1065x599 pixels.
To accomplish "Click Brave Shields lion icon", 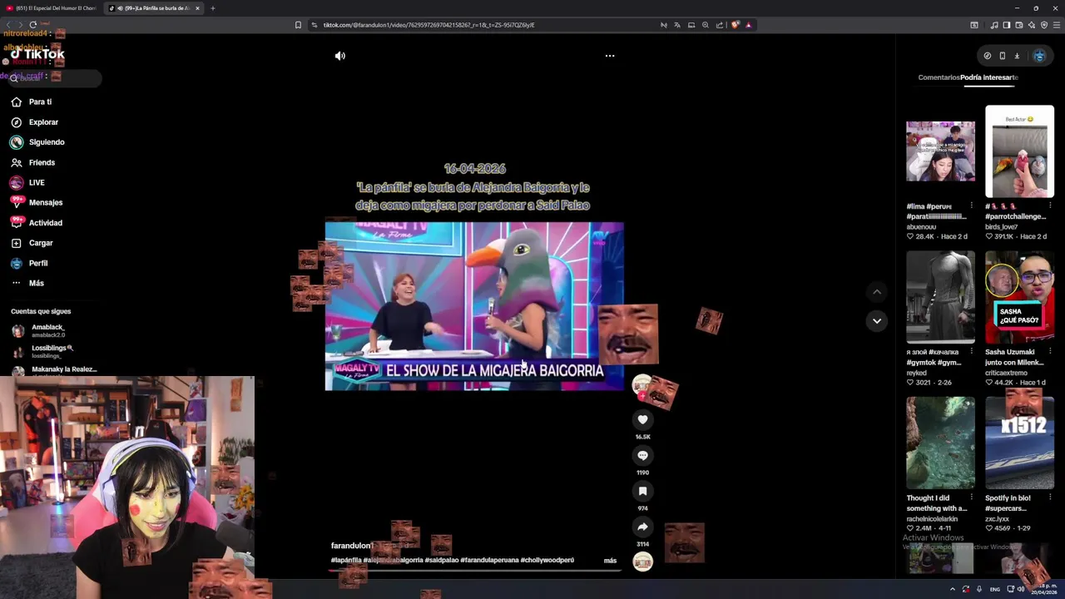I will click(x=735, y=25).
